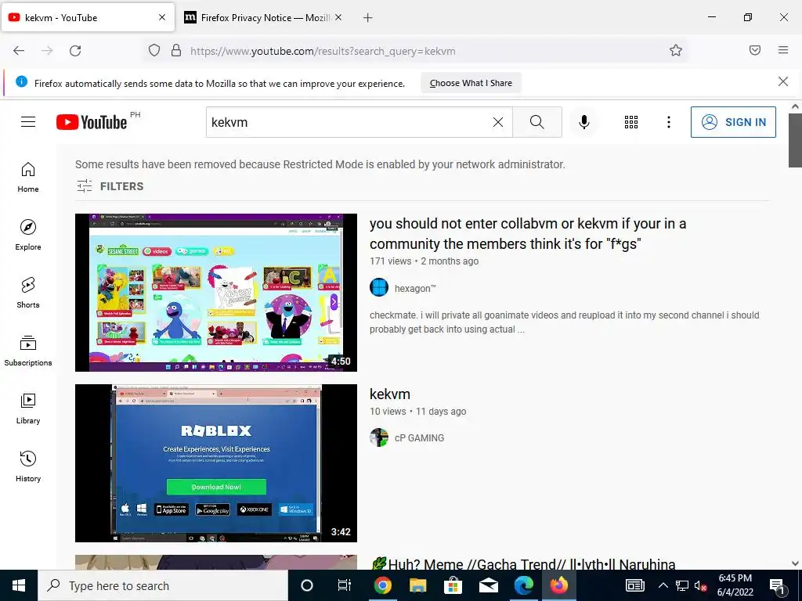802x601 pixels.
Task: Click cP GAMING channel avatar
Action: click(x=379, y=437)
